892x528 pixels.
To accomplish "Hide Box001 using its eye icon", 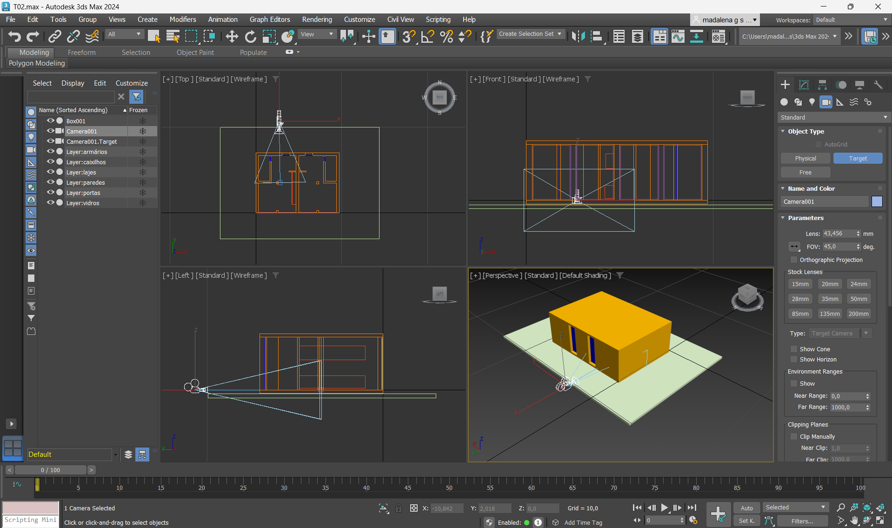I will tap(50, 121).
